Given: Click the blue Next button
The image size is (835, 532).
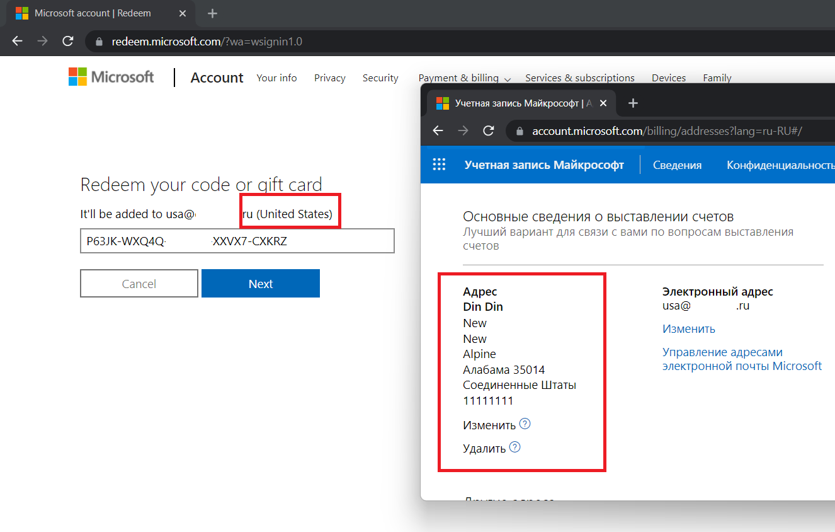Looking at the screenshot, I should coord(261,284).
